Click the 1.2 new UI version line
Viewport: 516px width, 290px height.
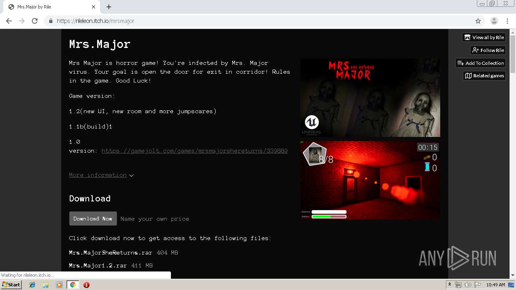[143, 111]
